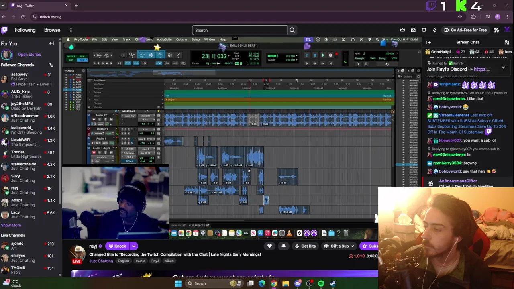Open Spotify from the taskbar
514x289 pixels.
pos(321,283)
